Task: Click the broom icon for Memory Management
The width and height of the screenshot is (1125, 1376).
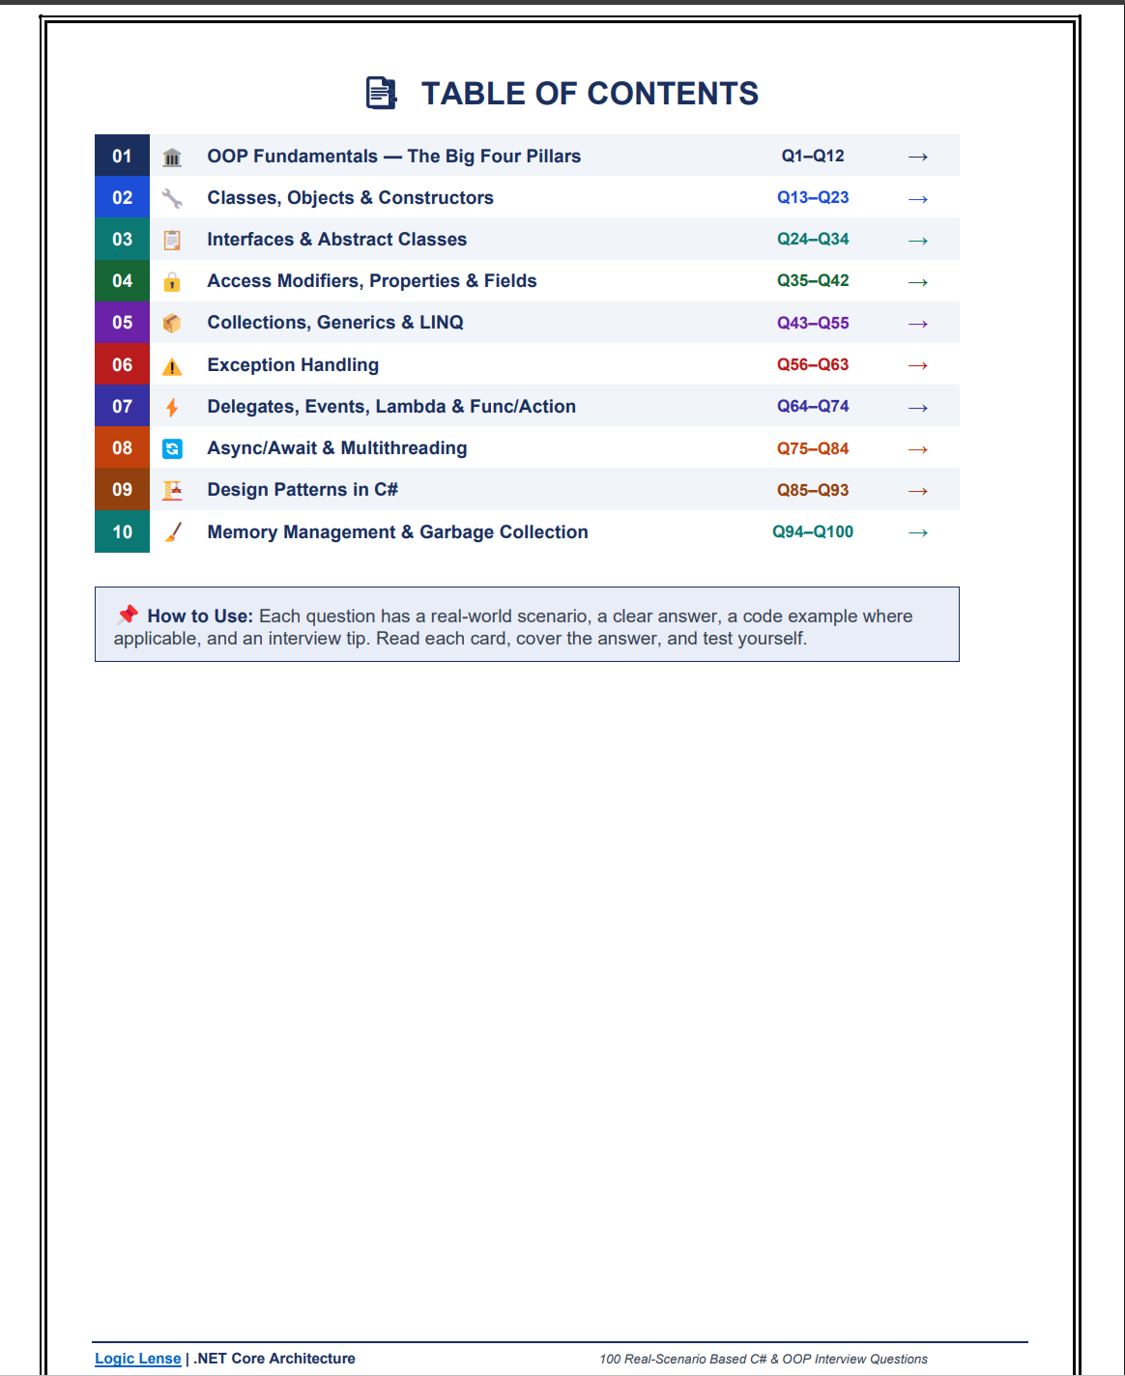Action: click(x=172, y=532)
